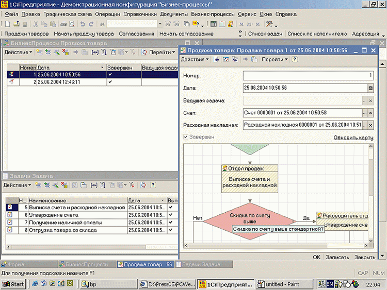Click the Undo arrow icon

point(83,24)
